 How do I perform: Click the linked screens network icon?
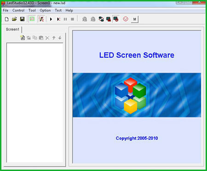point(101,19)
